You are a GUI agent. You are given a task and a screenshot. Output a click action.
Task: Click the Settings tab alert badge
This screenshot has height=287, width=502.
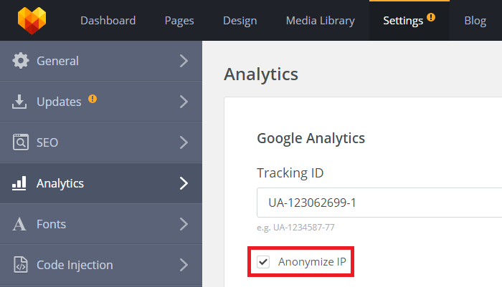pos(431,17)
